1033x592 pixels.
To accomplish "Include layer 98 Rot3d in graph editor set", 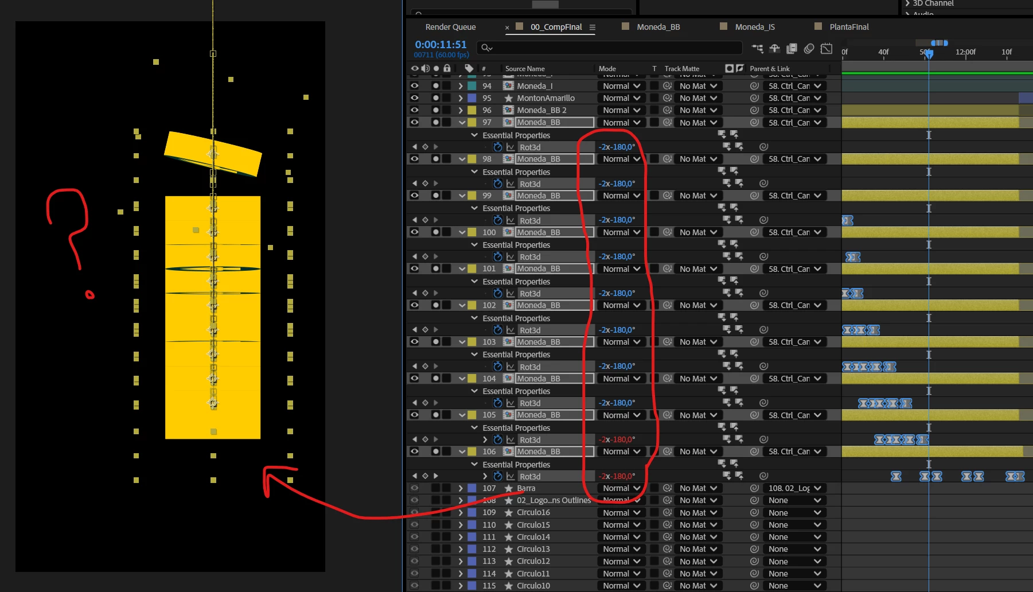I will point(510,184).
